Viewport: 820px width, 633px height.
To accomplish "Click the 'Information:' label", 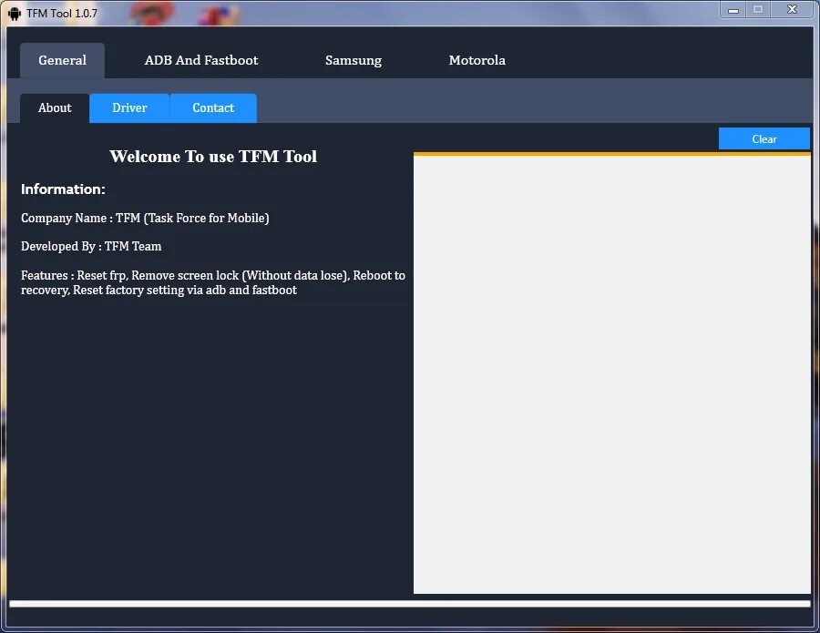I will click(63, 189).
